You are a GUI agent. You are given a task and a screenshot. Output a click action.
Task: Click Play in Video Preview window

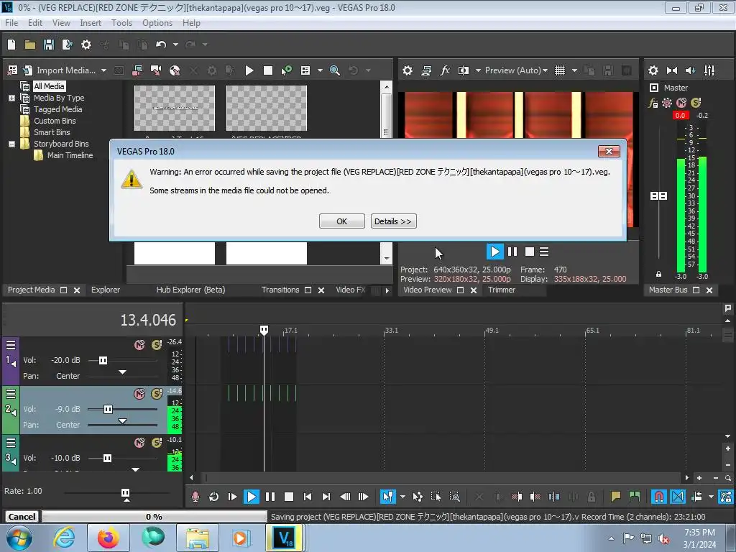point(494,252)
